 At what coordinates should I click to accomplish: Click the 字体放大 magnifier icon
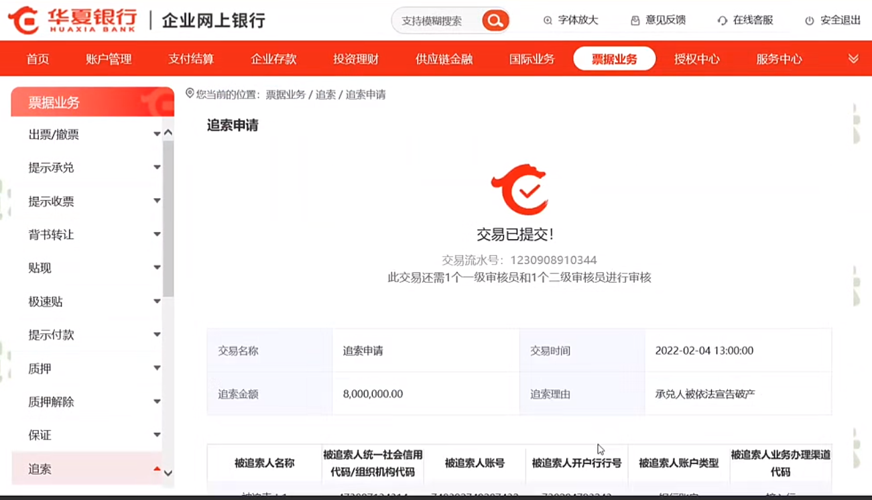548,21
